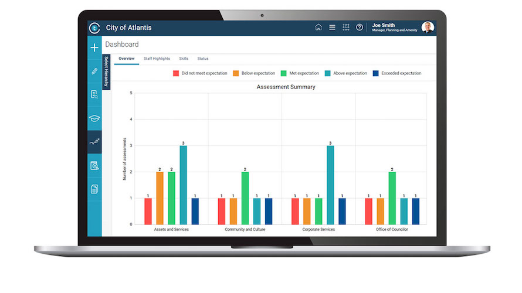Select the performance trend line icon
Screen dimensions: 522x293
tap(94, 142)
